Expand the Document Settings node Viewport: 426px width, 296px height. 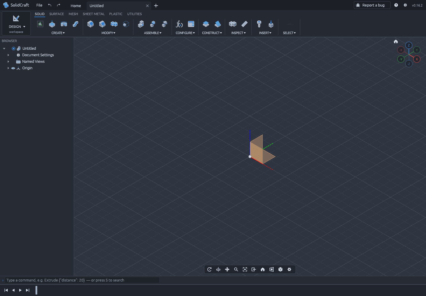pyautogui.click(x=8, y=55)
